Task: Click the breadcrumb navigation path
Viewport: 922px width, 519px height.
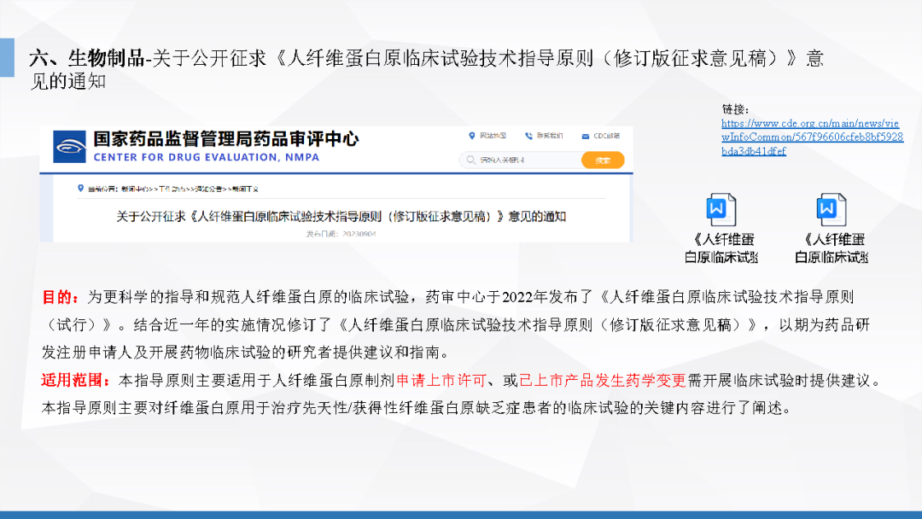Action: [x=179, y=188]
